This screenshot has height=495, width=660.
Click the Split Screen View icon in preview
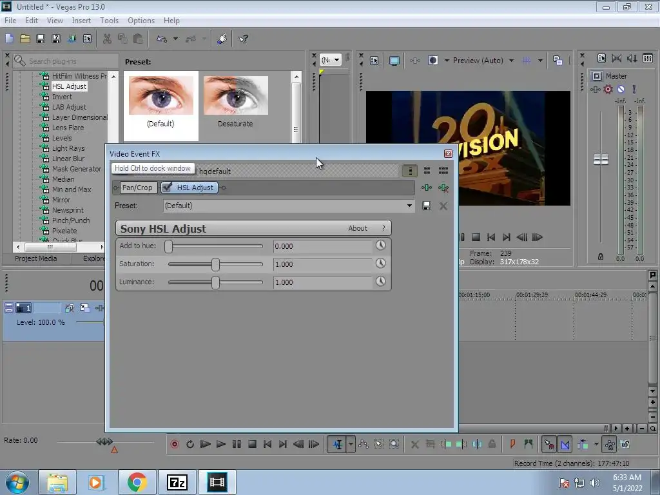click(432, 61)
